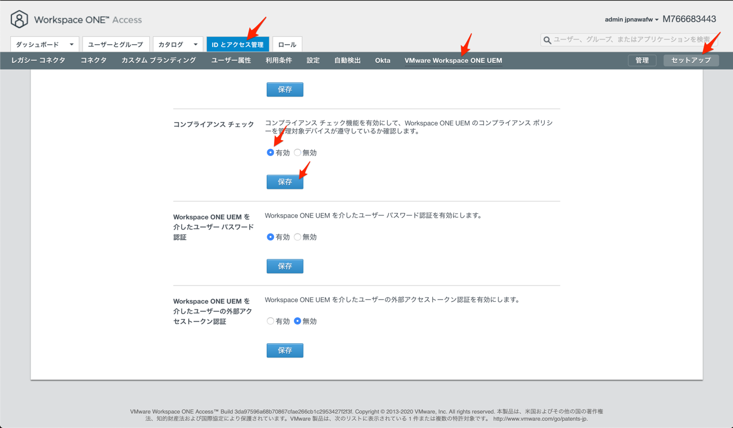The width and height of the screenshot is (733, 428).
Task: Open the ロール tab
Action: [x=287, y=44]
